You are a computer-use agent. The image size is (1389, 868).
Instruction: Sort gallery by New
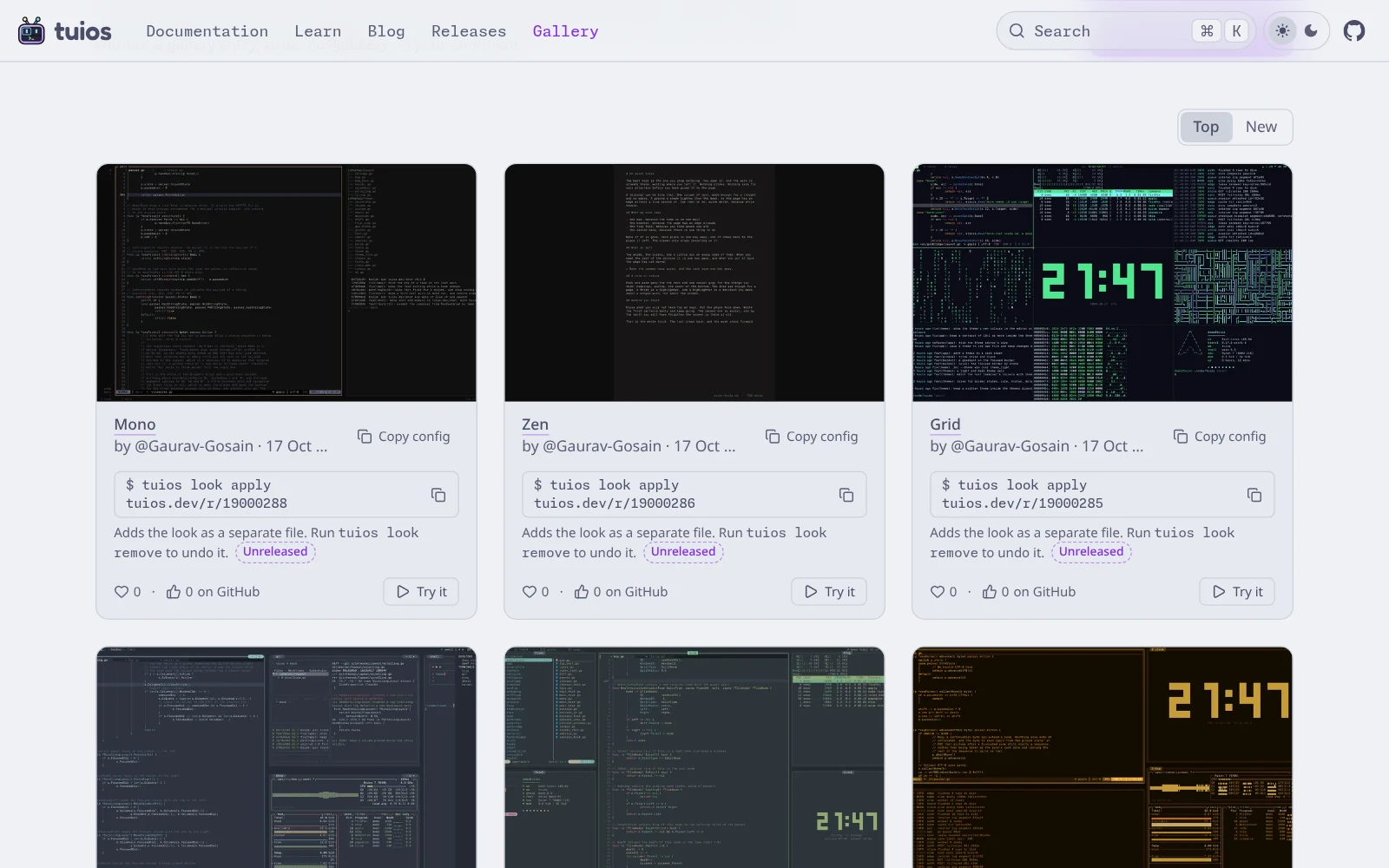pyautogui.click(x=1261, y=127)
